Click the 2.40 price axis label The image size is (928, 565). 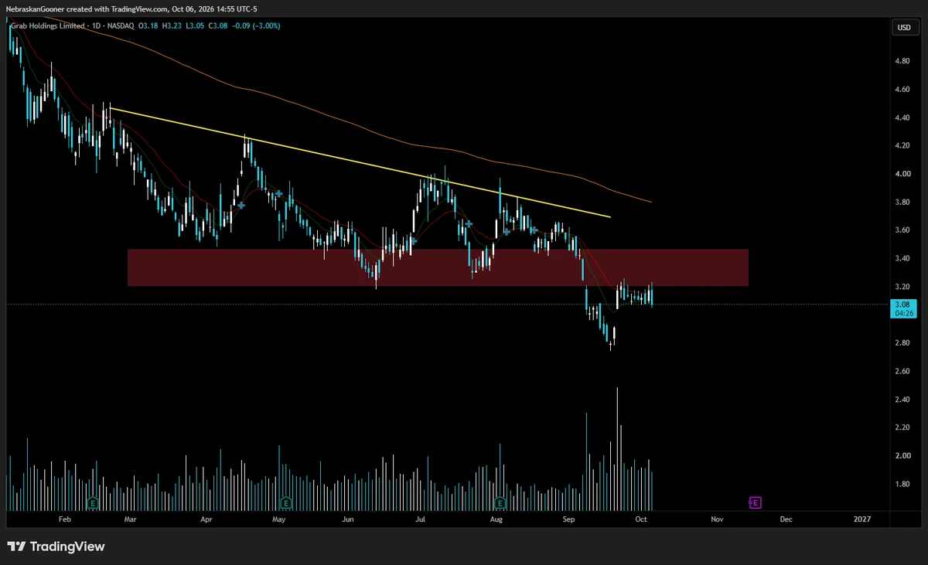coord(902,400)
